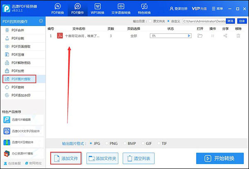Click the 添加文件夹 button

(103, 158)
